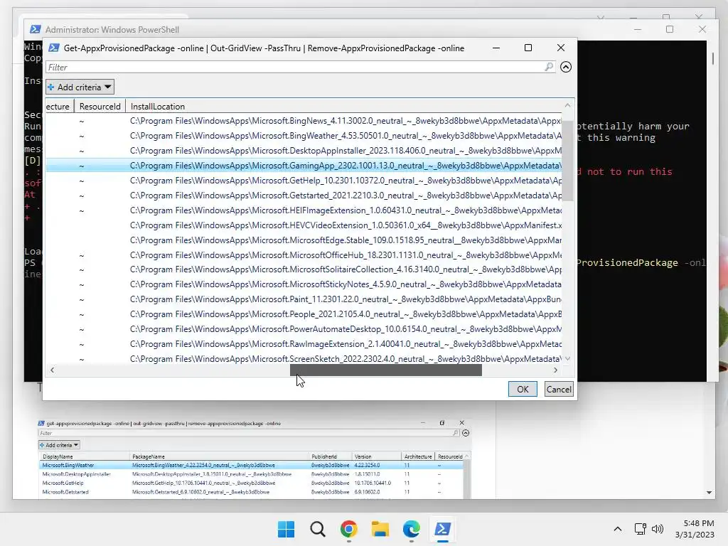Screen dimensions: 728x546
Task: Open network status tray icon
Action: click(641, 529)
